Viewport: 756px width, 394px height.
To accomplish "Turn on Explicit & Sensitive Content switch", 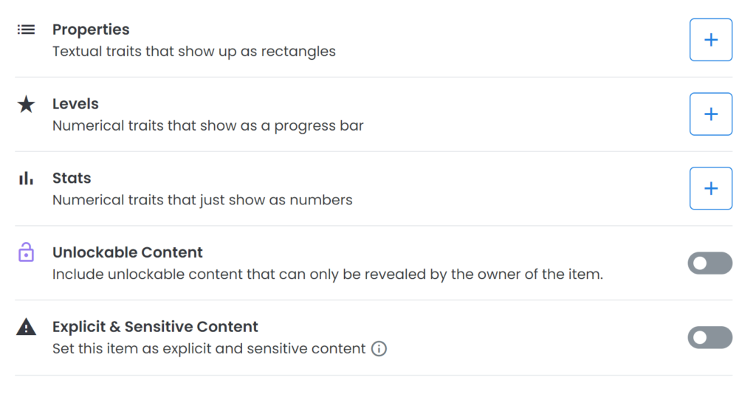I will coord(709,337).
